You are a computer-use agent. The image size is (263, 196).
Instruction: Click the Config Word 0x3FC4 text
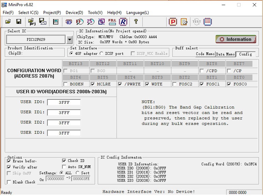pyautogui.click(x=229, y=164)
